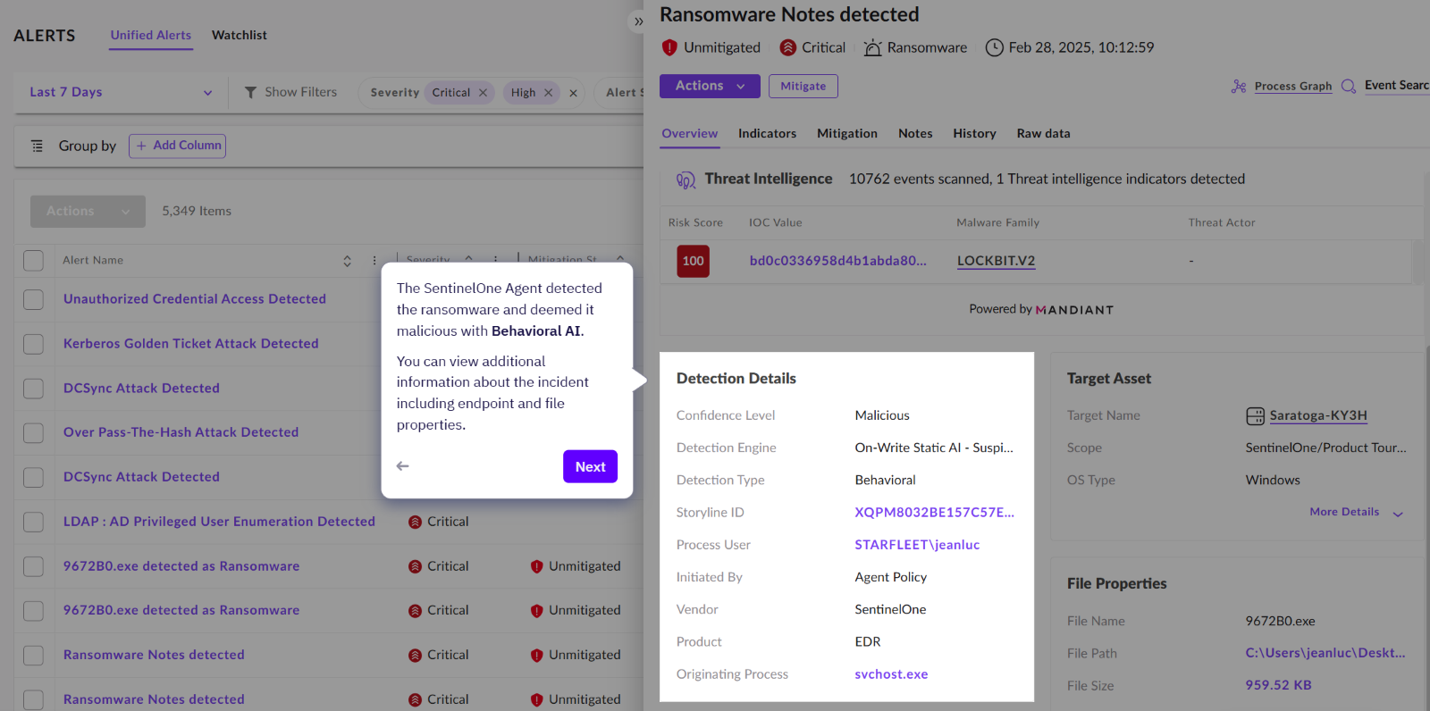Click the clock icon beside the timestamp
The height and width of the screenshot is (711, 1430).
pos(994,47)
